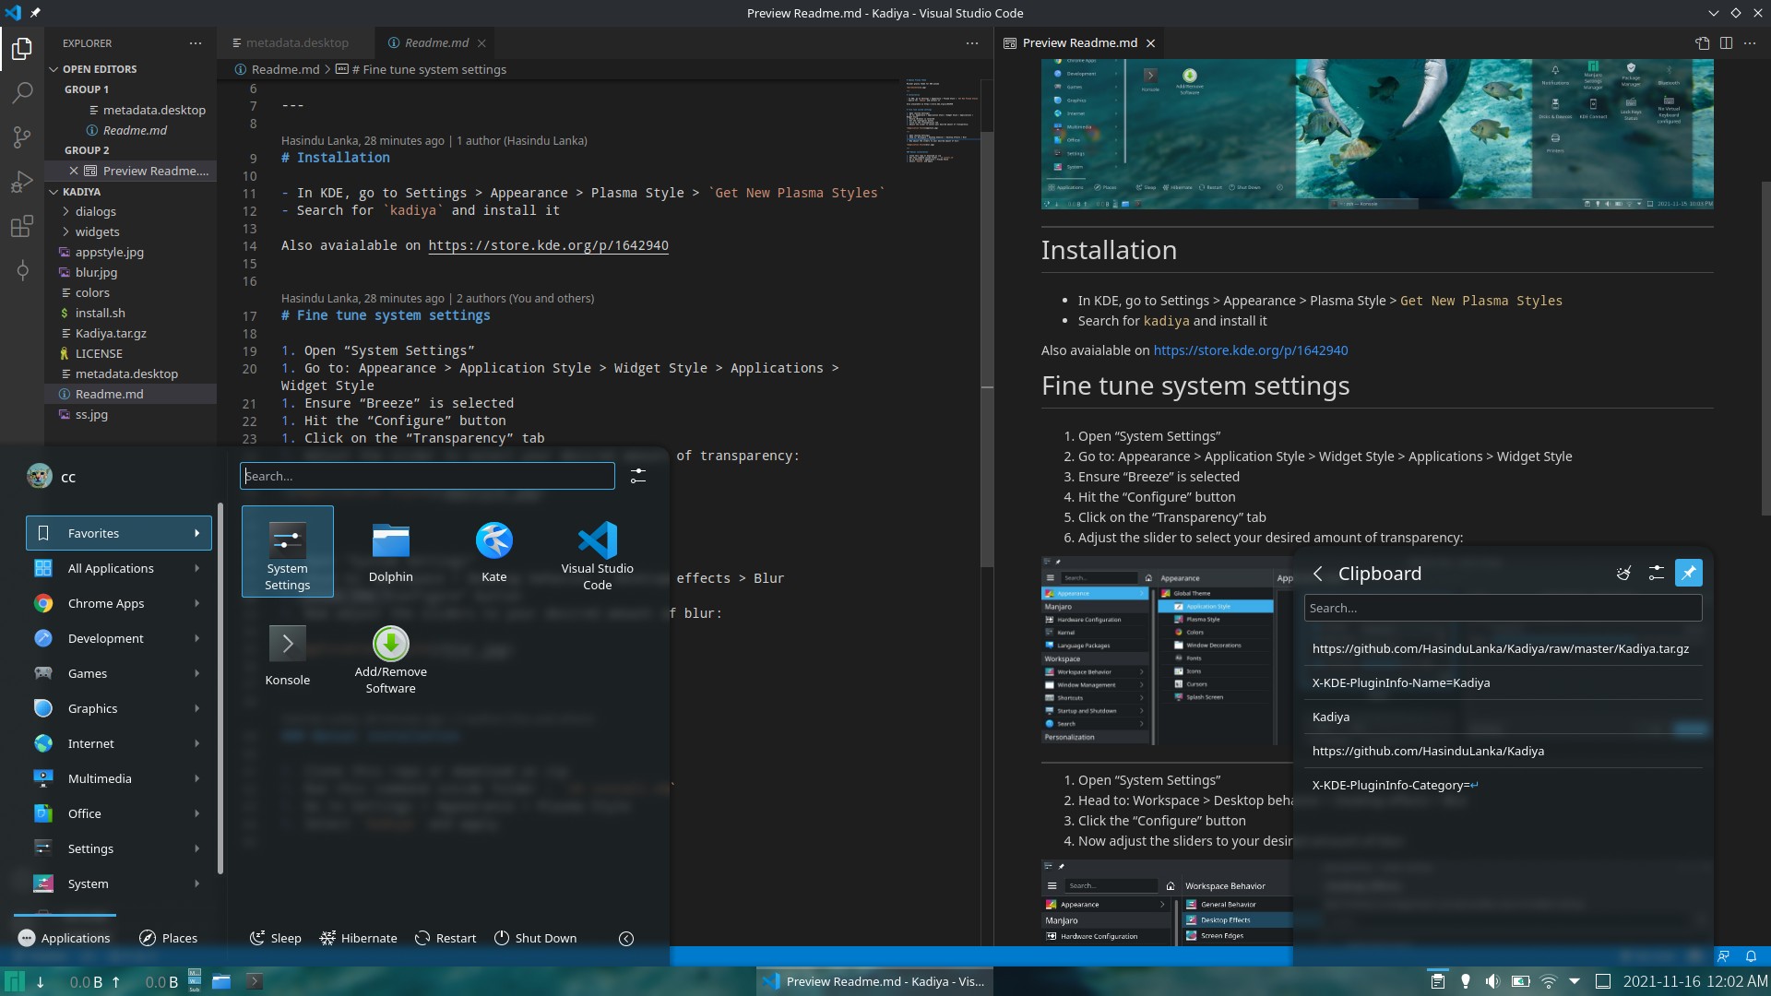
Task: Split the preview editor to the right
Action: 1726,43
